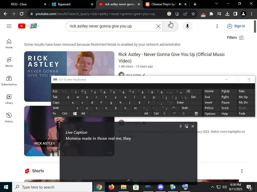Share this page icon in address bar

(x=185, y=14)
